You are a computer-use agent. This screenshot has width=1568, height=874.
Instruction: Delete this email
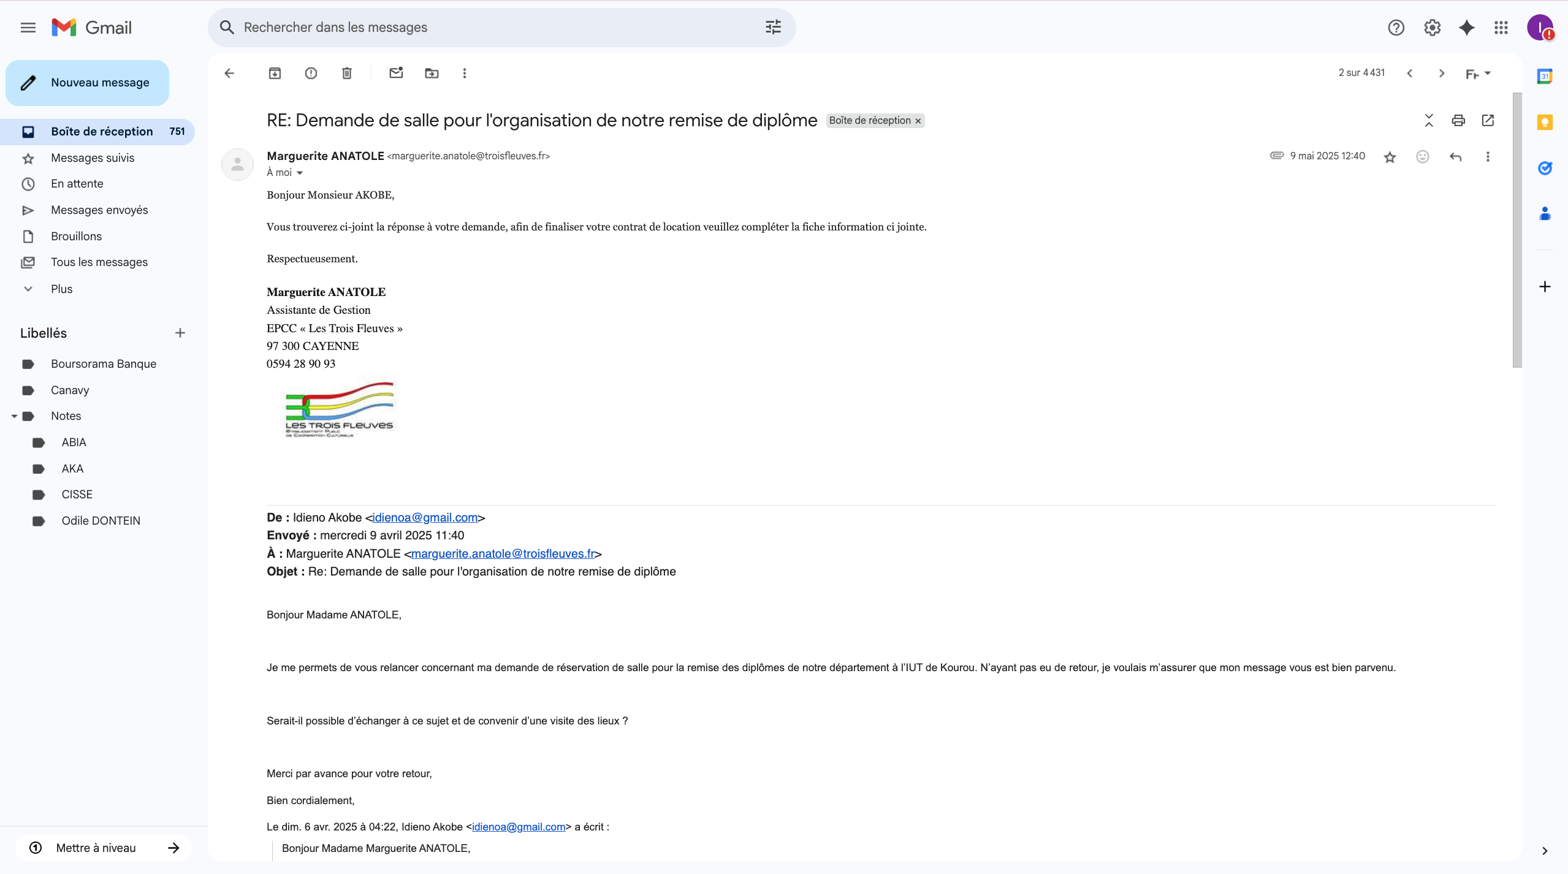pos(347,73)
